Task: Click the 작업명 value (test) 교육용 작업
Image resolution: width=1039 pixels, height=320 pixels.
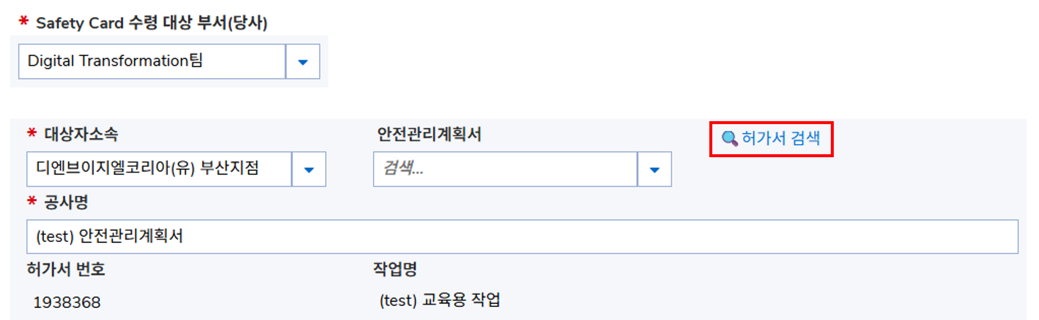Action: [440, 300]
